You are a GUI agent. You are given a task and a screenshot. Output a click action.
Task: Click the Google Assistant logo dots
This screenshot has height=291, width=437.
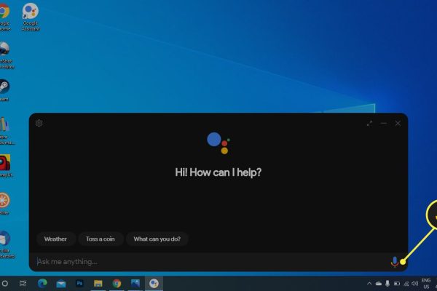point(218,141)
